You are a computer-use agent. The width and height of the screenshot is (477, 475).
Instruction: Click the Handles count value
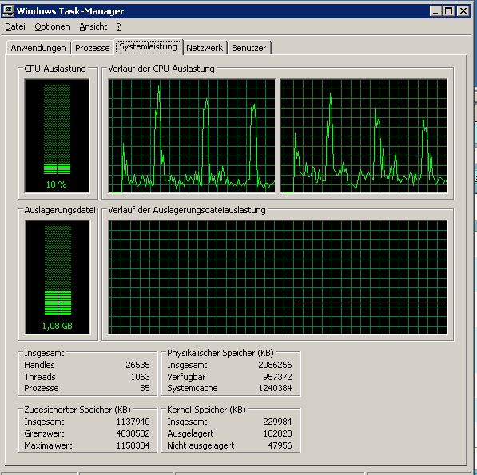point(137,365)
